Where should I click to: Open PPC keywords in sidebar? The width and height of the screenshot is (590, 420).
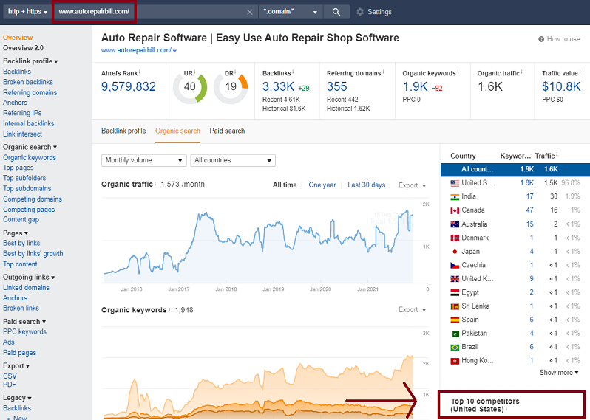coord(25,331)
